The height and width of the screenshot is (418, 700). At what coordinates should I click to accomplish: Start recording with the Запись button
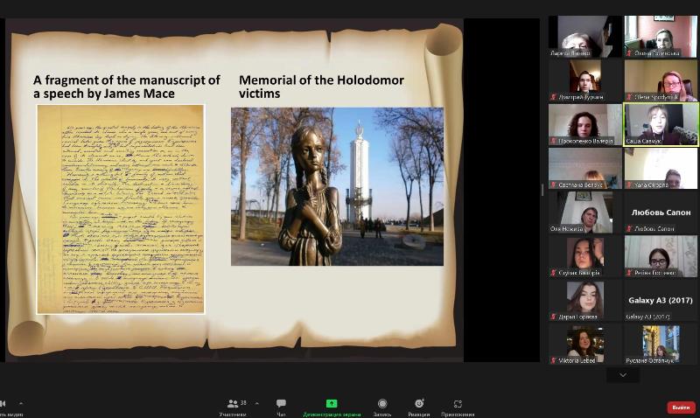click(x=382, y=407)
